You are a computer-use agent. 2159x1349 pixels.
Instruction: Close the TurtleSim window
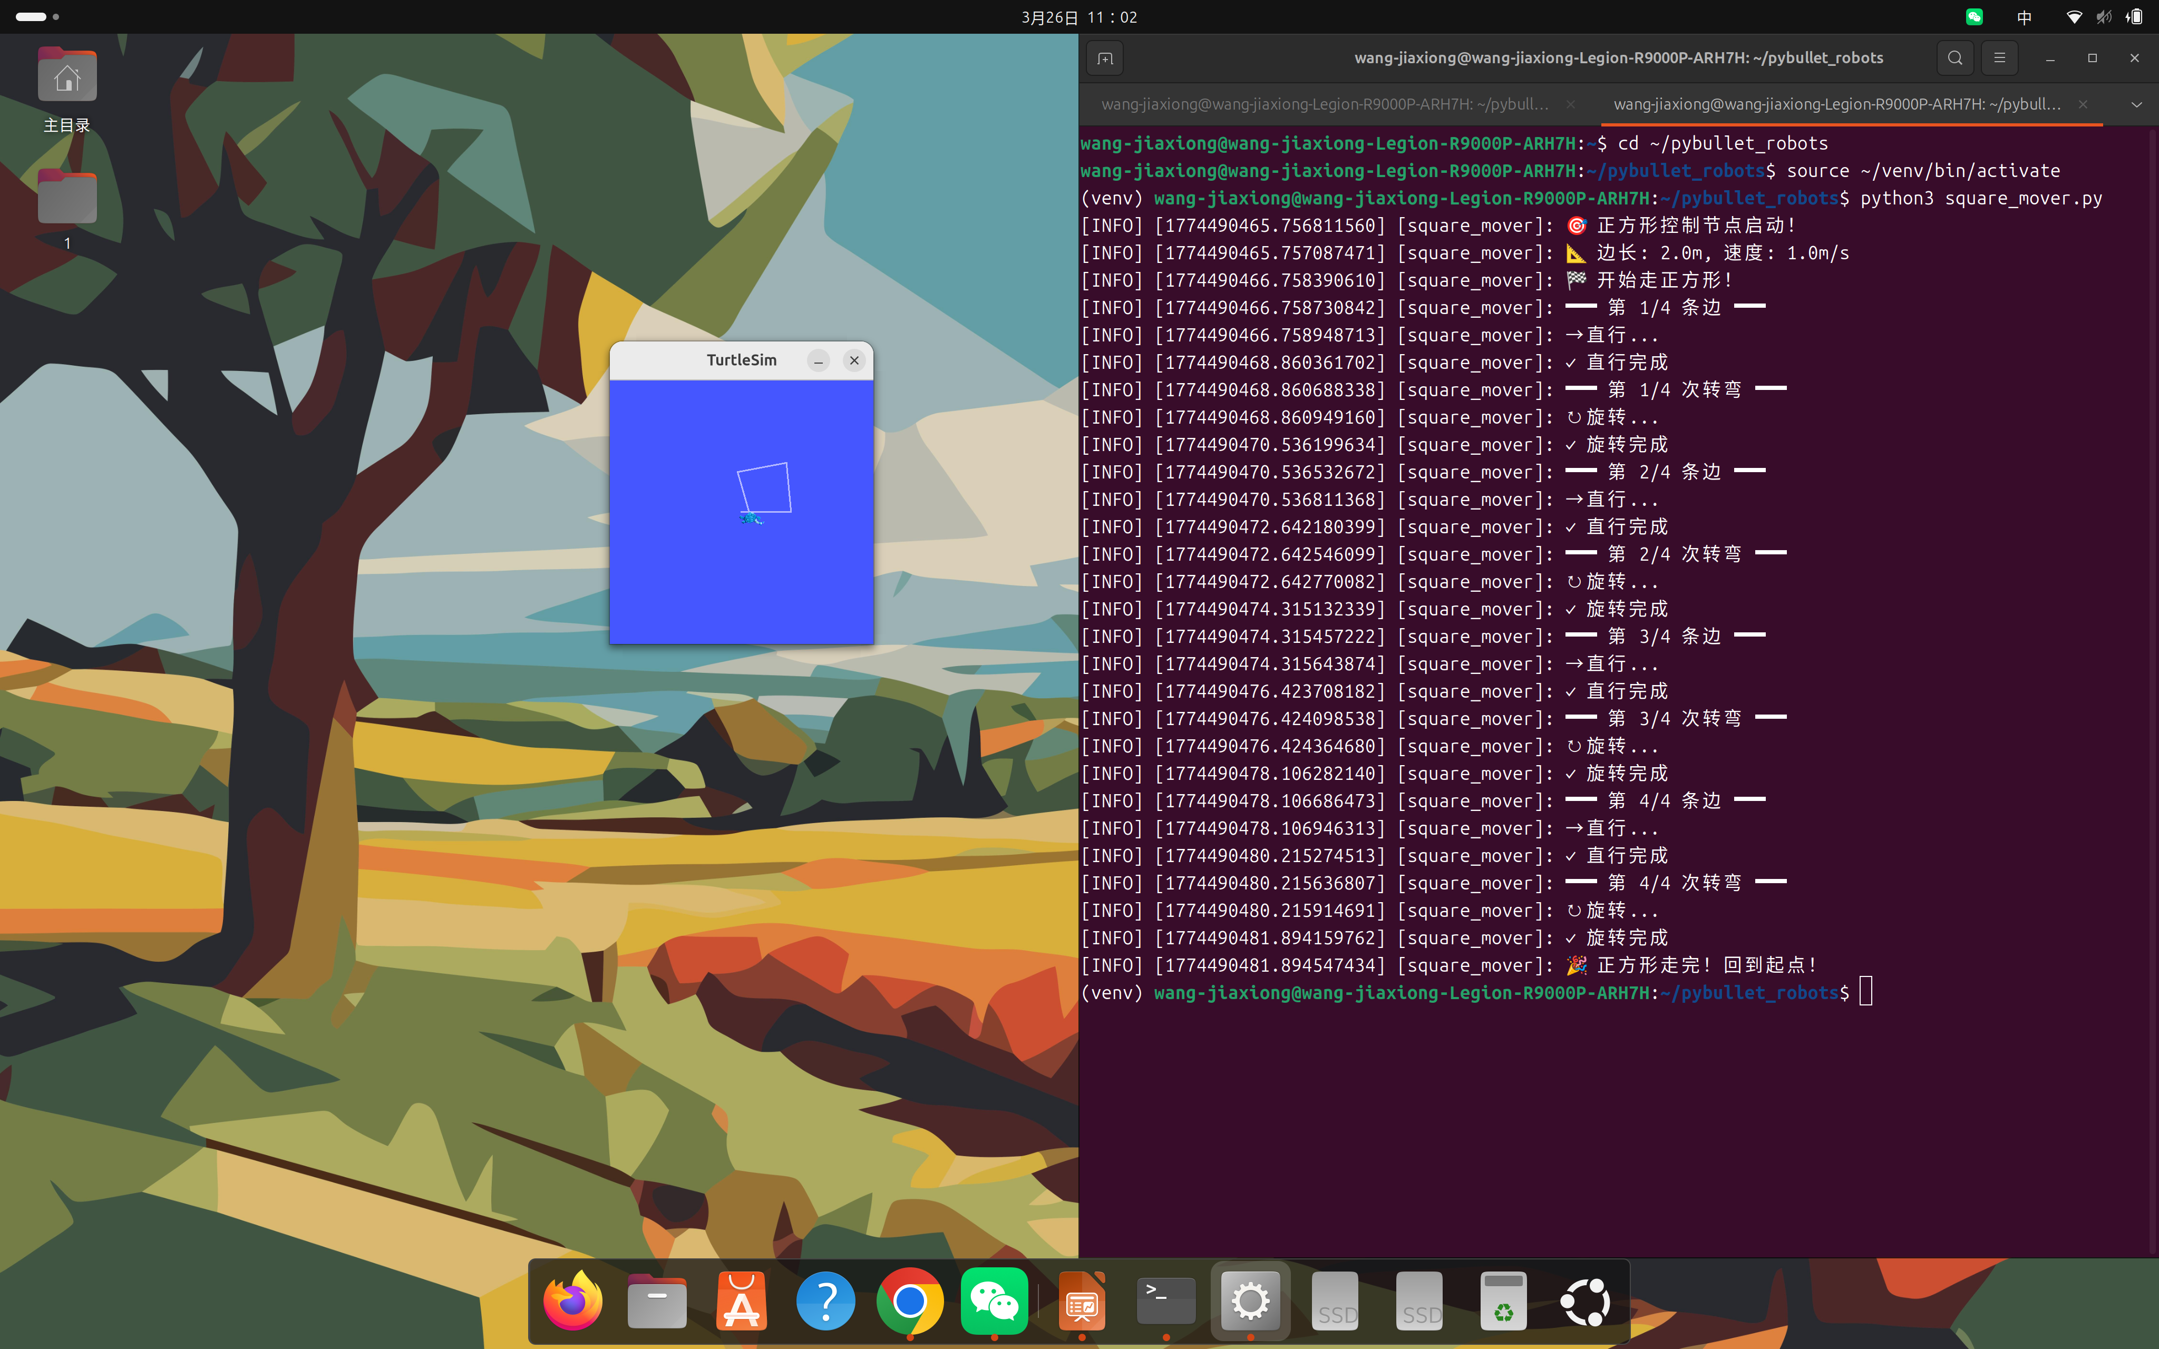point(854,360)
